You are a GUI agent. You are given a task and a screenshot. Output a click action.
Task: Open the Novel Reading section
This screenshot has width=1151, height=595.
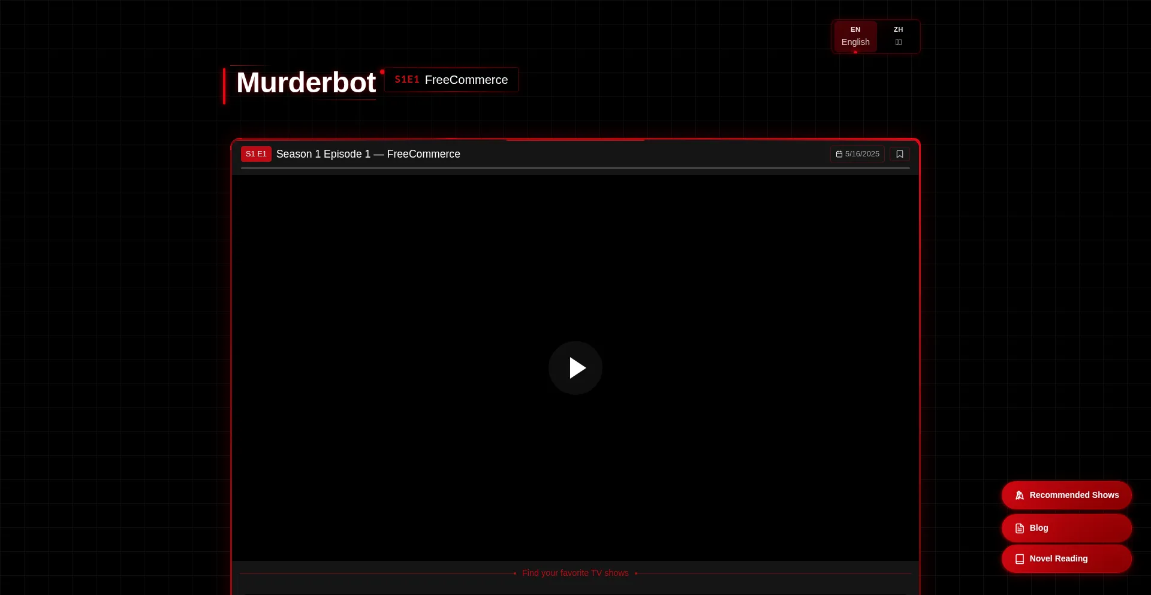pyautogui.click(x=1066, y=559)
